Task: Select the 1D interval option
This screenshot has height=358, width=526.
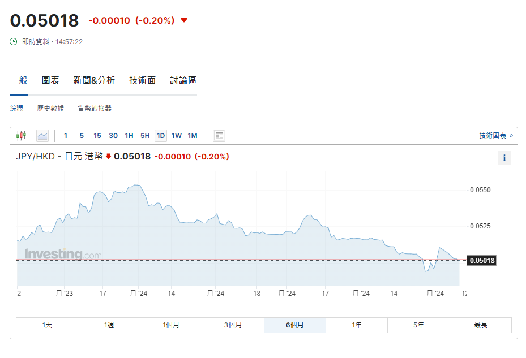Action: tap(161, 136)
